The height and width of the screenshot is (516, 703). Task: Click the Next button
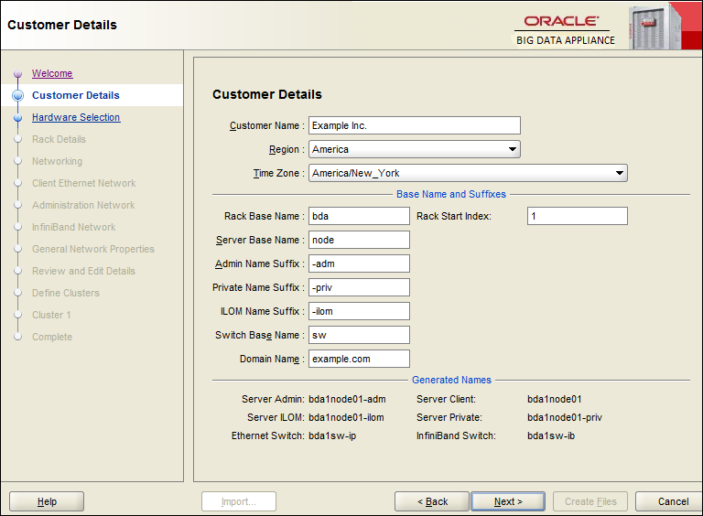508,501
